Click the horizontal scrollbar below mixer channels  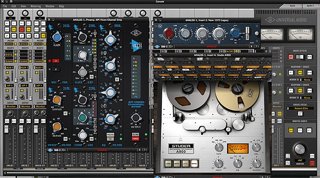78,173
